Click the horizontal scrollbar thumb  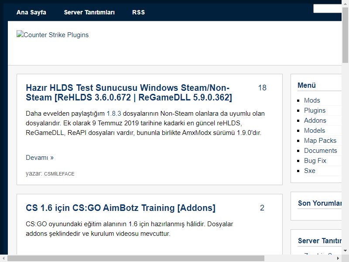[136, 259]
